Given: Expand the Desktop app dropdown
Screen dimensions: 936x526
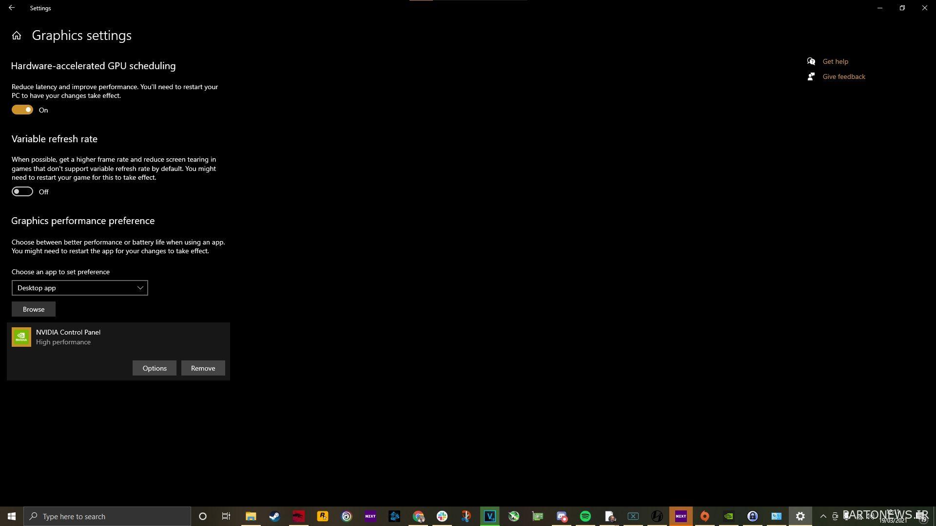Looking at the screenshot, I should (x=80, y=288).
